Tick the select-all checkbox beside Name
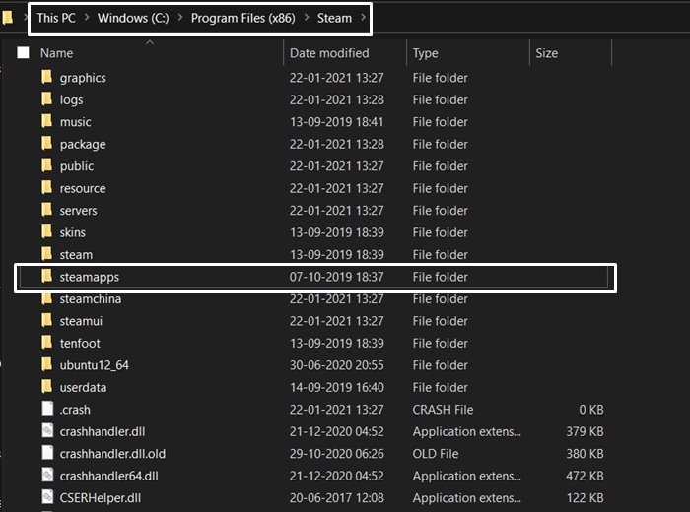690x512 pixels. (x=23, y=53)
